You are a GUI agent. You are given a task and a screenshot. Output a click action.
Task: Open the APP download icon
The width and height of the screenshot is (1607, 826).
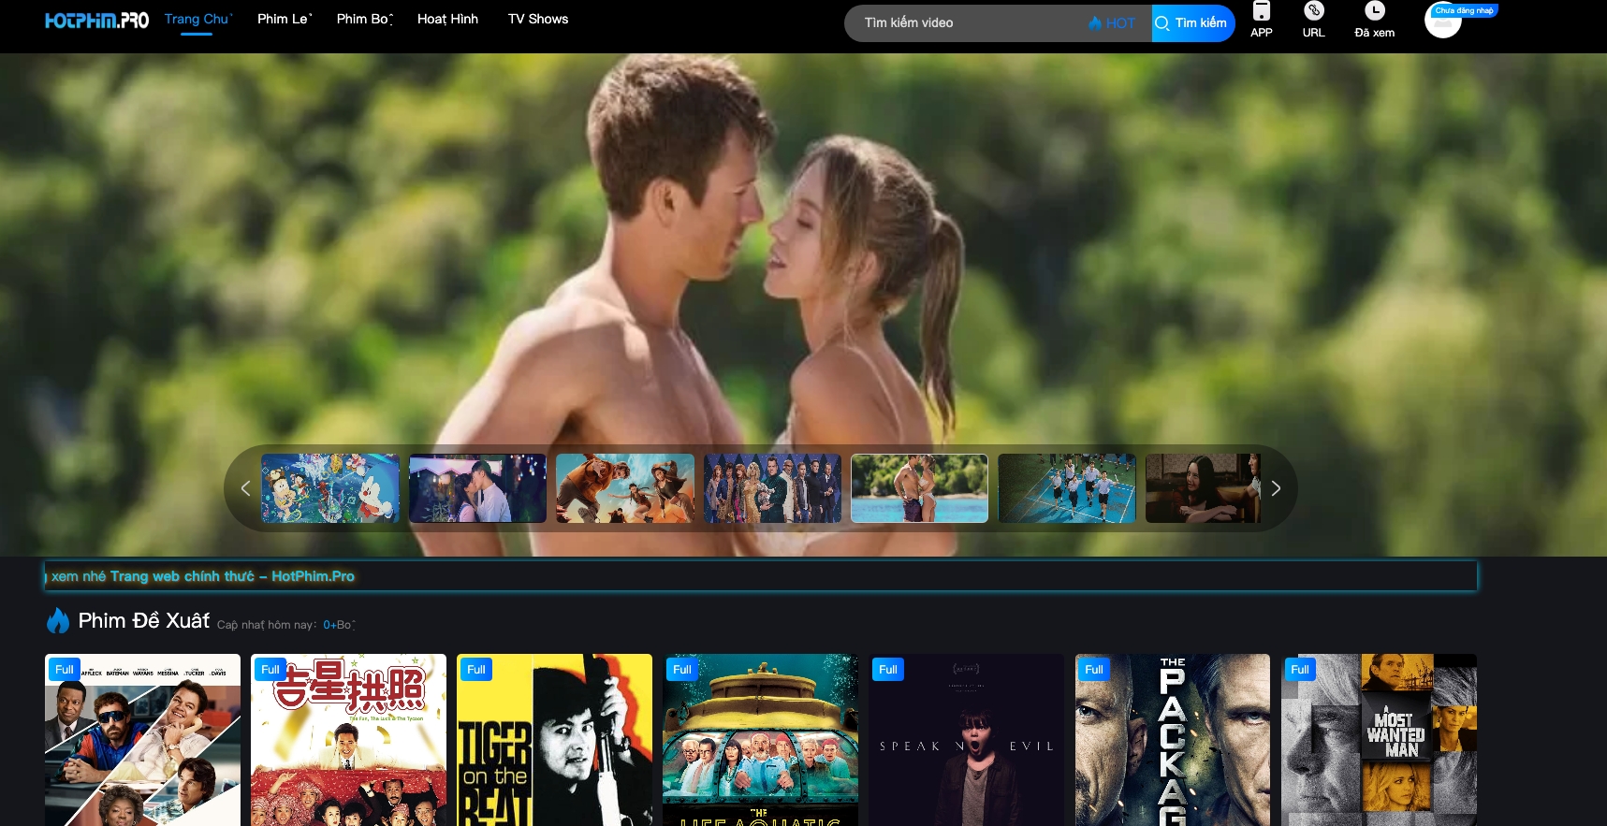coord(1261,12)
